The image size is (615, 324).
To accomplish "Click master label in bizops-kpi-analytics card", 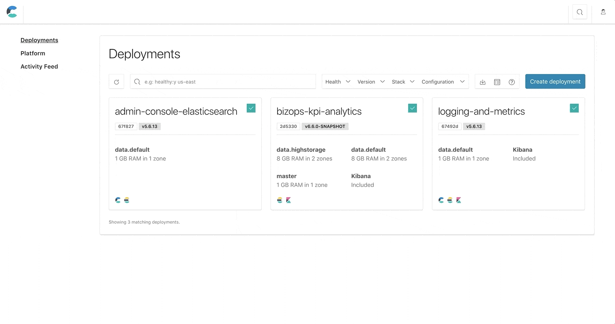I will (x=287, y=176).
